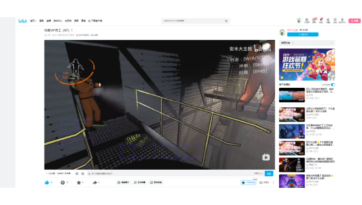Image resolution: width=362 pixels, height=205 pixels.
Task: Open 大会员 membership icon
Action: (307, 20)
